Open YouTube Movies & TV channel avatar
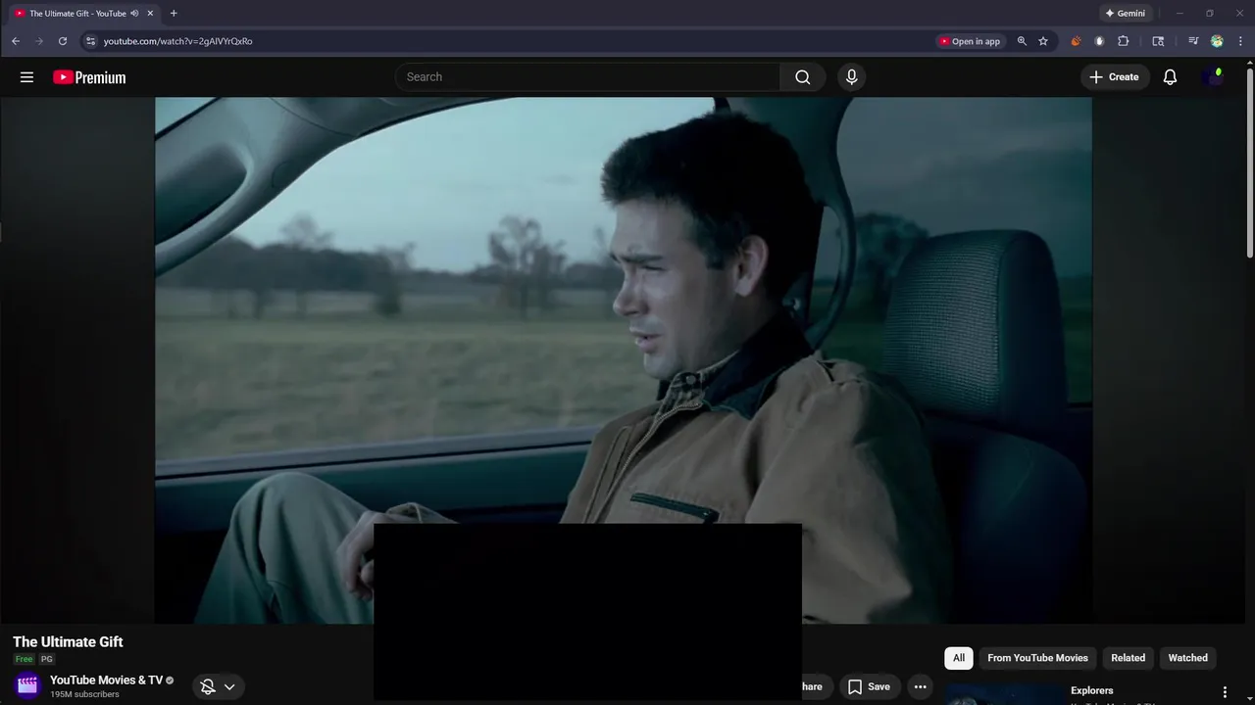Viewport: 1255px width, 705px height. click(27, 685)
